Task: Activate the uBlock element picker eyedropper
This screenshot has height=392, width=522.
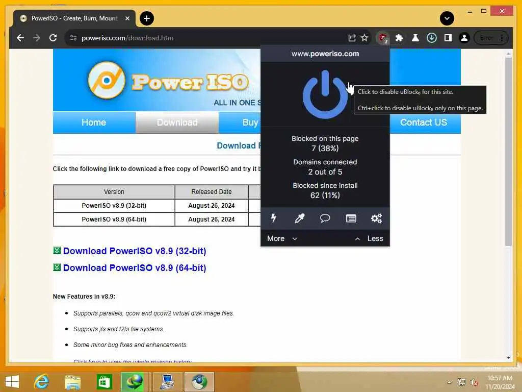Action: (x=299, y=218)
